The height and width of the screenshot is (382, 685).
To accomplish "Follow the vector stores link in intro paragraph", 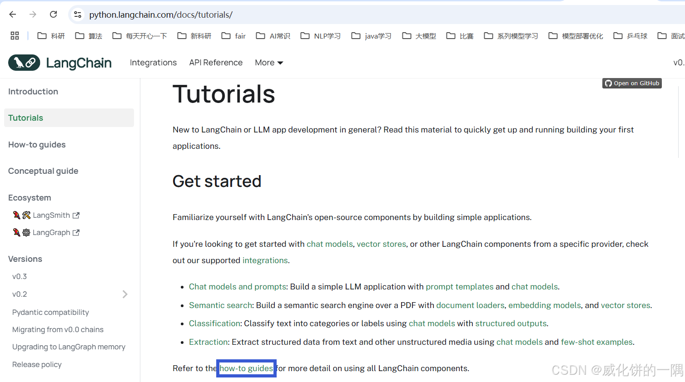I will [x=381, y=244].
